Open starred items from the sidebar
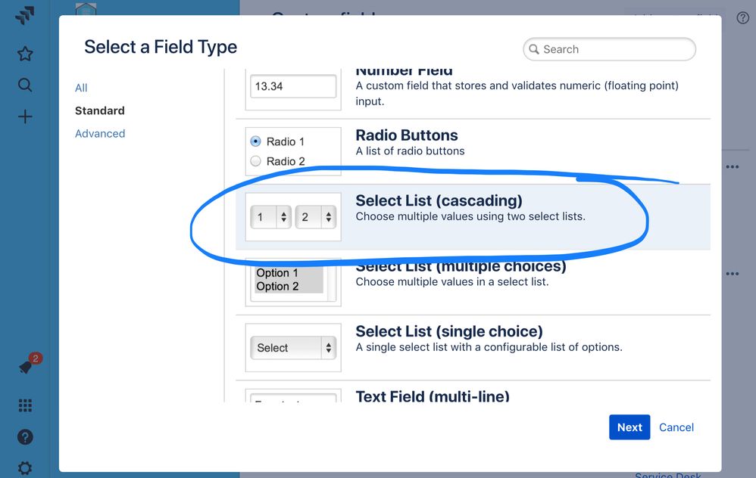 tap(24, 54)
